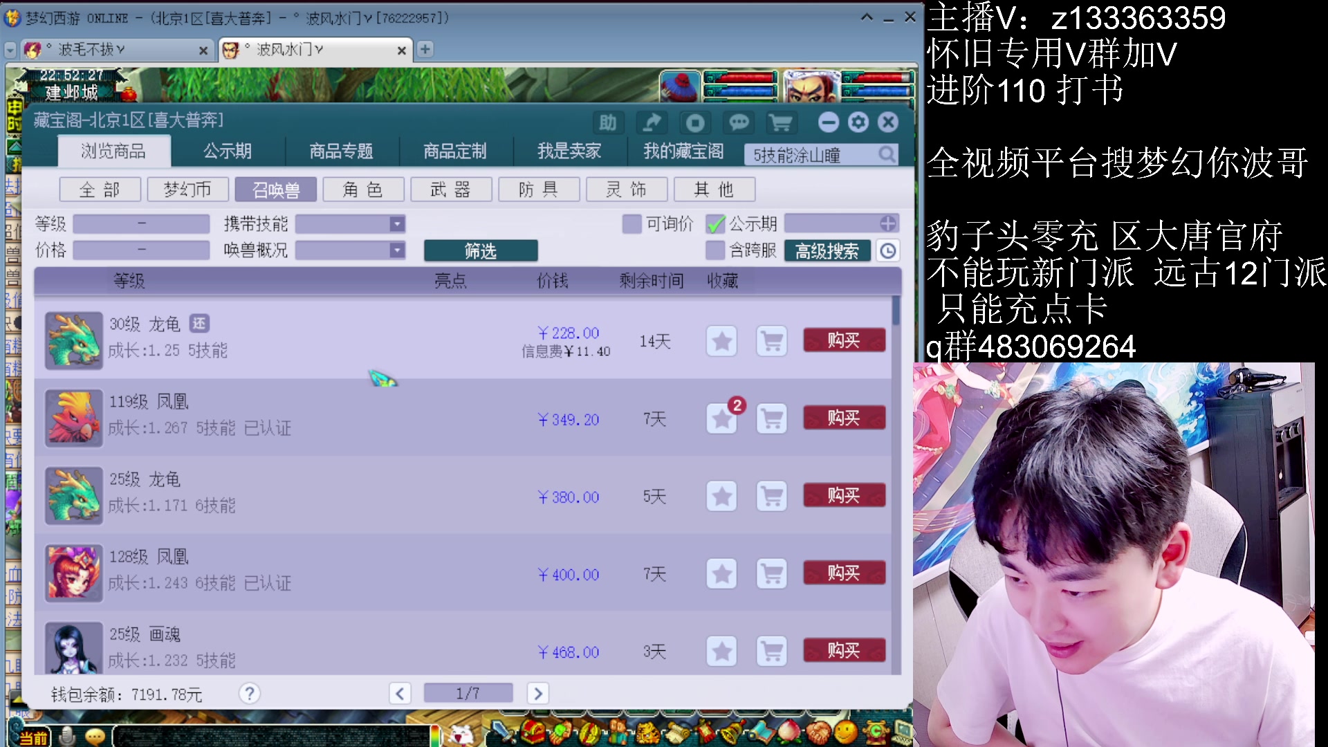Buy the 128级 凤凰 for ¥400.00
1328x747 pixels.
844,573
